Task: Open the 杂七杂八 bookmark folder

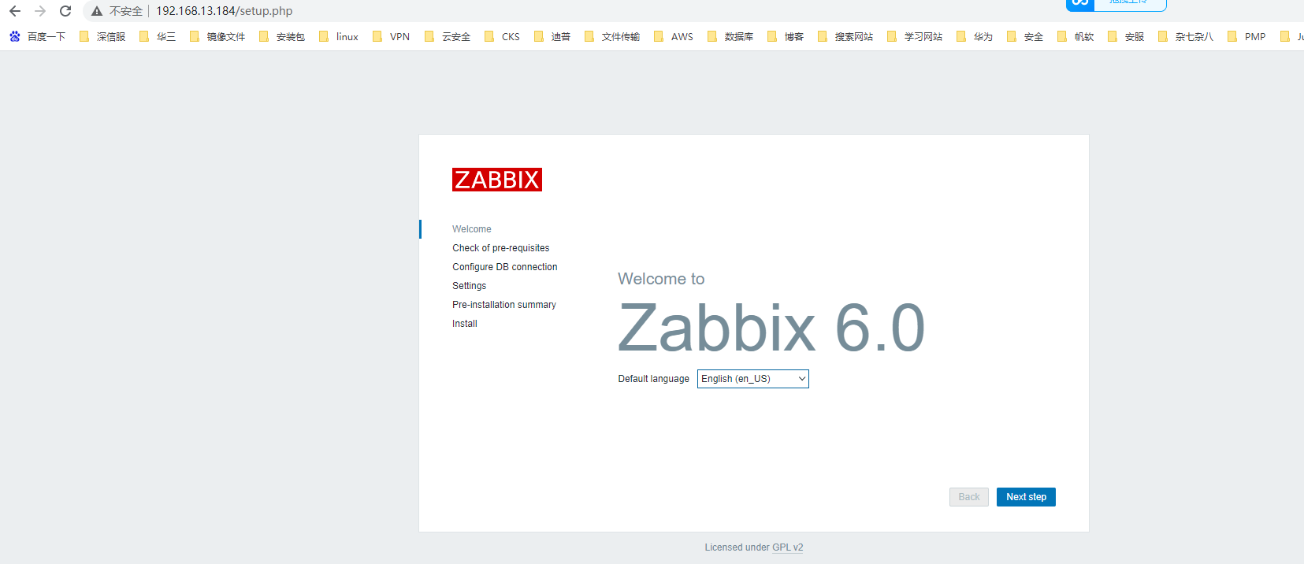Action: tap(1186, 36)
